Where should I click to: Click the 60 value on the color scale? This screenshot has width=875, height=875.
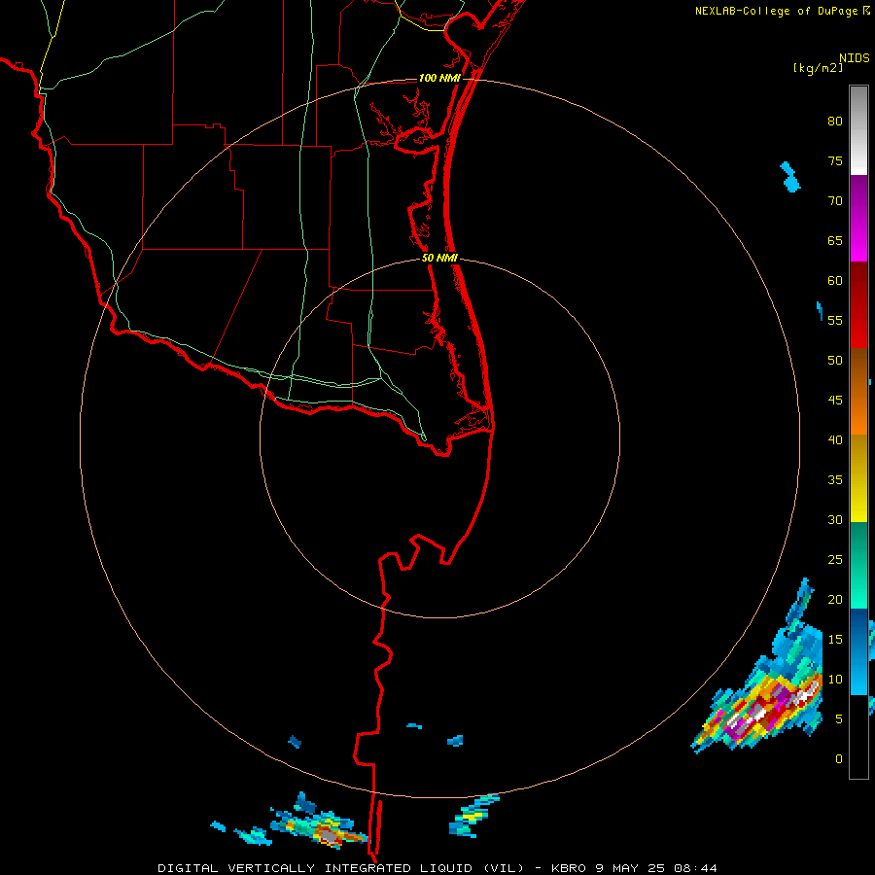pyautogui.click(x=835, y=281)
